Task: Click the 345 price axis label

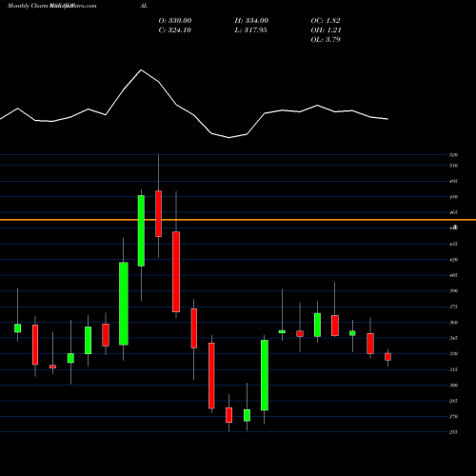Action: pos(453,338)
